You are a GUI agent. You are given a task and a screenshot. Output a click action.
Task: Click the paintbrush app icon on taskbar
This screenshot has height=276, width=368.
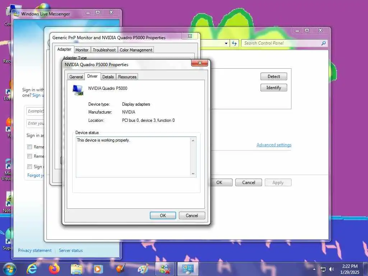tap(121, 269)
